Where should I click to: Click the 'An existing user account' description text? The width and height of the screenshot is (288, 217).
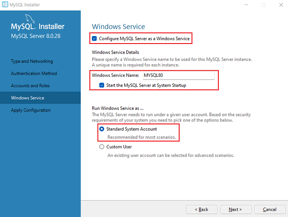point(171,155)
